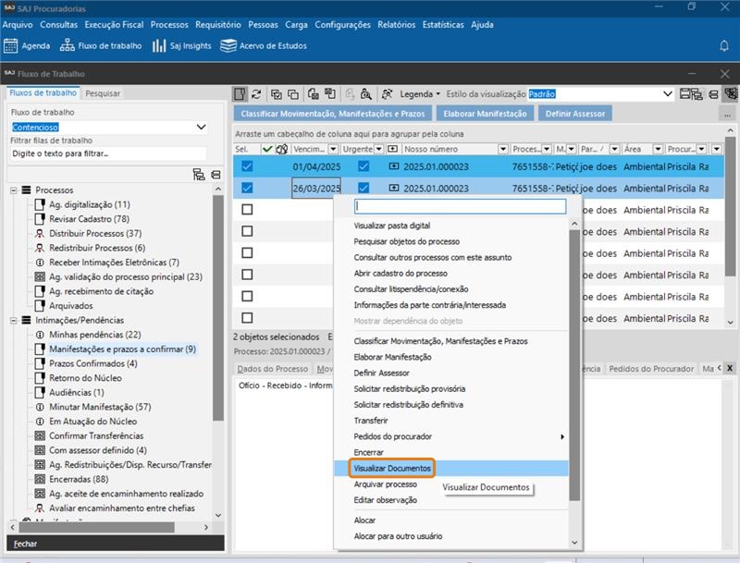740x563 pixels.
Task: Click the Filtrar filas de trabalho text field
Action: (x=108, y=153)
